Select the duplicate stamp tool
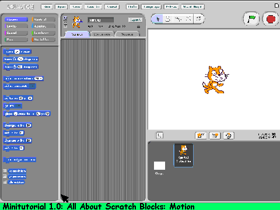This screenshot has width=280, height=210. coord(168,19)
